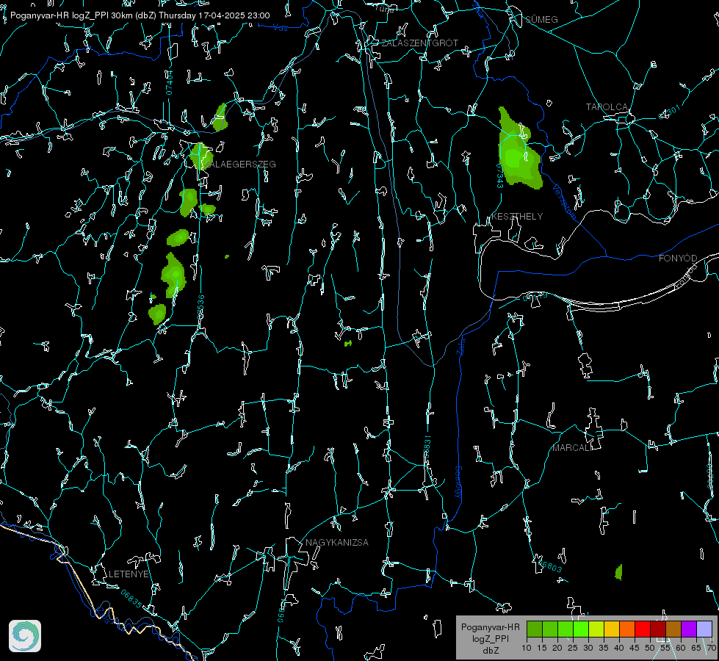Click the radar title text with timestamp 23:00
This screenshot has width=719, height=661.
tap(140, 15)
